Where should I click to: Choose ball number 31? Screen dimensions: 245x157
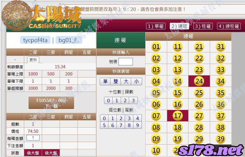220,47
